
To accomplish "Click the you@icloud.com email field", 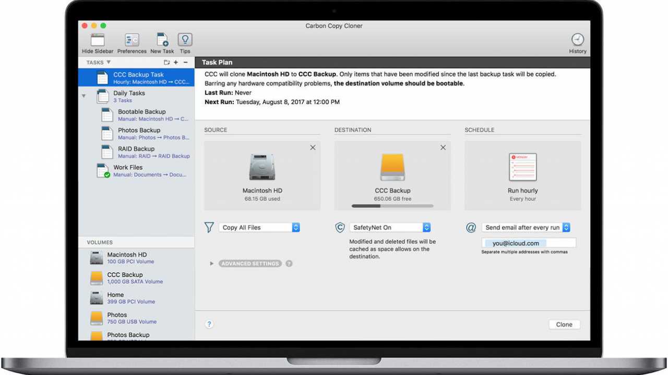I will coord(529,243).
